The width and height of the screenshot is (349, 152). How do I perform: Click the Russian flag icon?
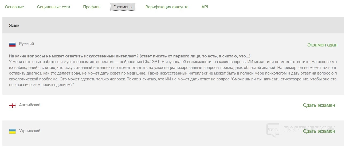coord(12,44)
